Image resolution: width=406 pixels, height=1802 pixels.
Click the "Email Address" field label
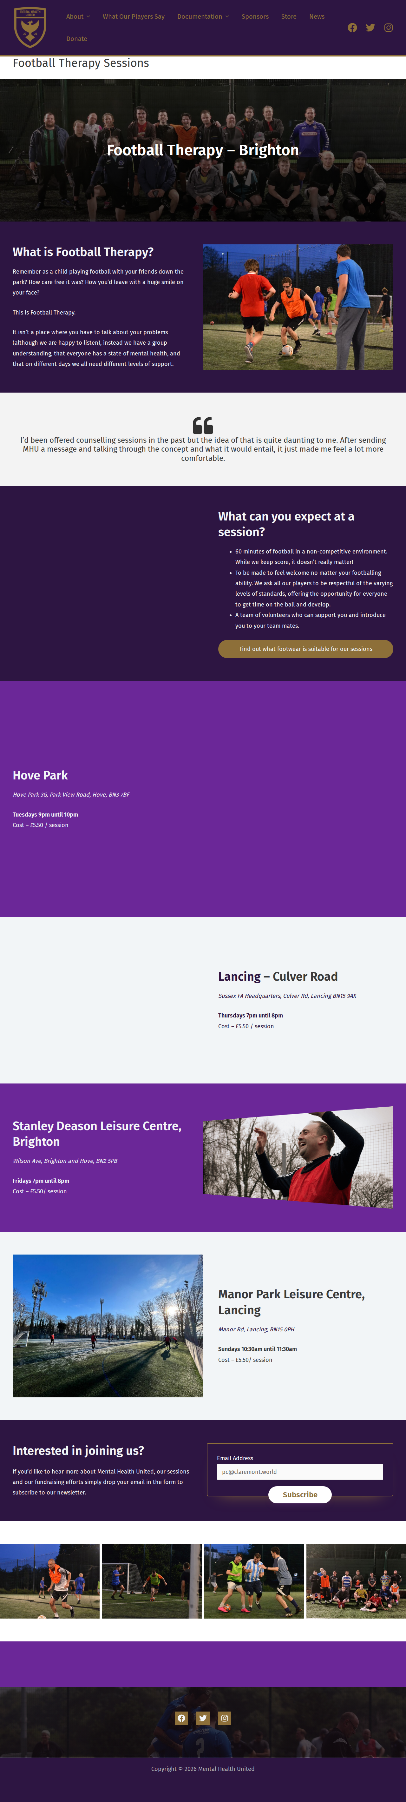[x=235, y=1458]
